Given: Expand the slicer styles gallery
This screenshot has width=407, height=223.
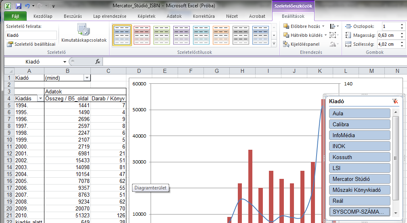Looking at the screenshot, I should tap(274, 44).
